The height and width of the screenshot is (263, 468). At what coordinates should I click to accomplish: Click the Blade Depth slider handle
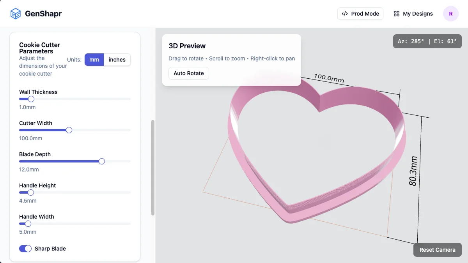click(102, 161)
